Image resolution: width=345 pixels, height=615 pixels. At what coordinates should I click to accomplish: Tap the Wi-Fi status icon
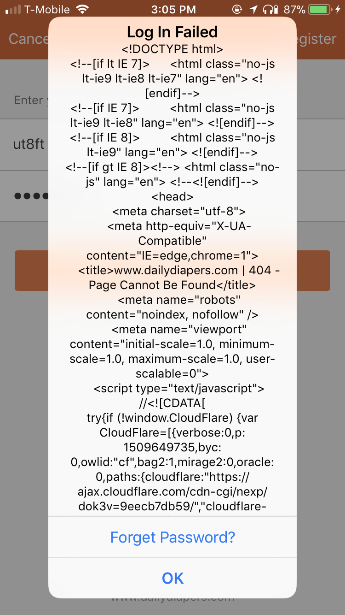click(82, 9)
